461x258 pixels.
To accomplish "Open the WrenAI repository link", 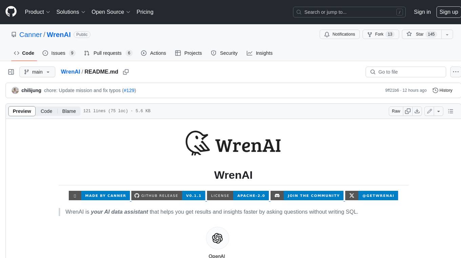I will click(59, 34).
